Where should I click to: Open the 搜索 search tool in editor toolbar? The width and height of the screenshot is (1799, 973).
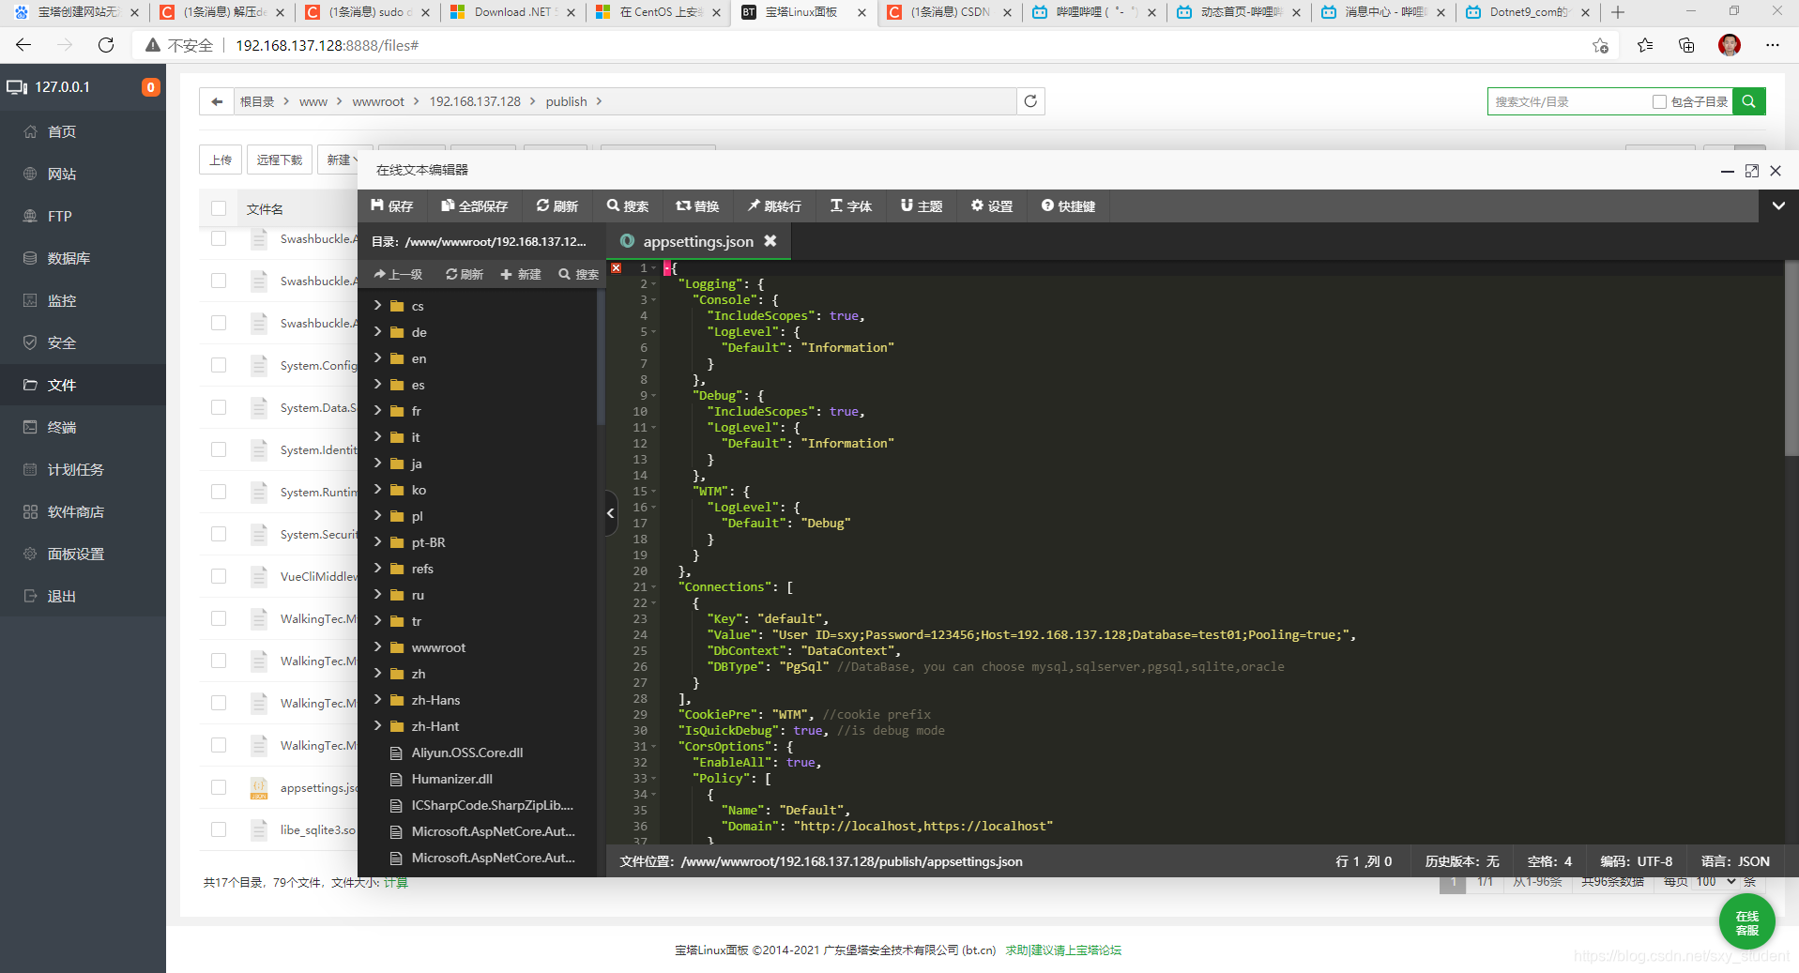pos(628,206)
